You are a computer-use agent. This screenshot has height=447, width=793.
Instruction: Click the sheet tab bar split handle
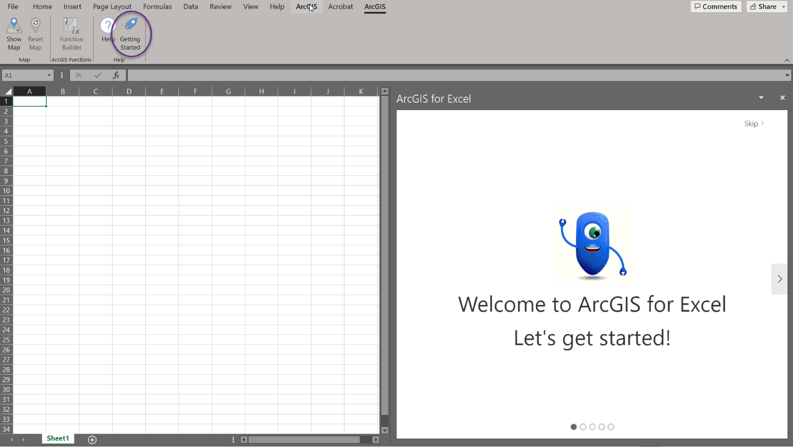click(x=233, y=440)
